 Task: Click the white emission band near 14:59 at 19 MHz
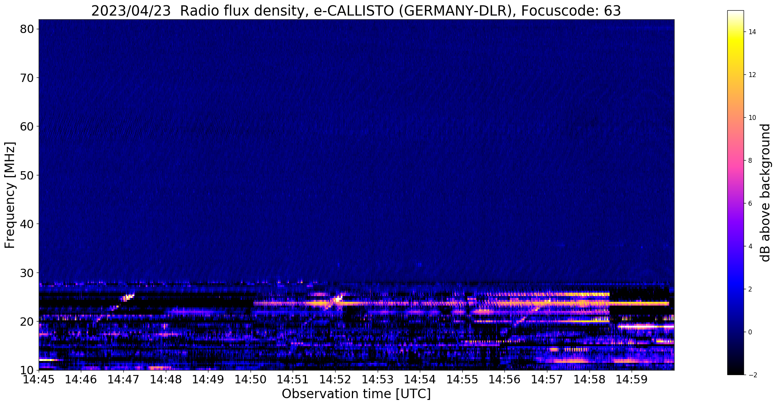coord(646,326)
